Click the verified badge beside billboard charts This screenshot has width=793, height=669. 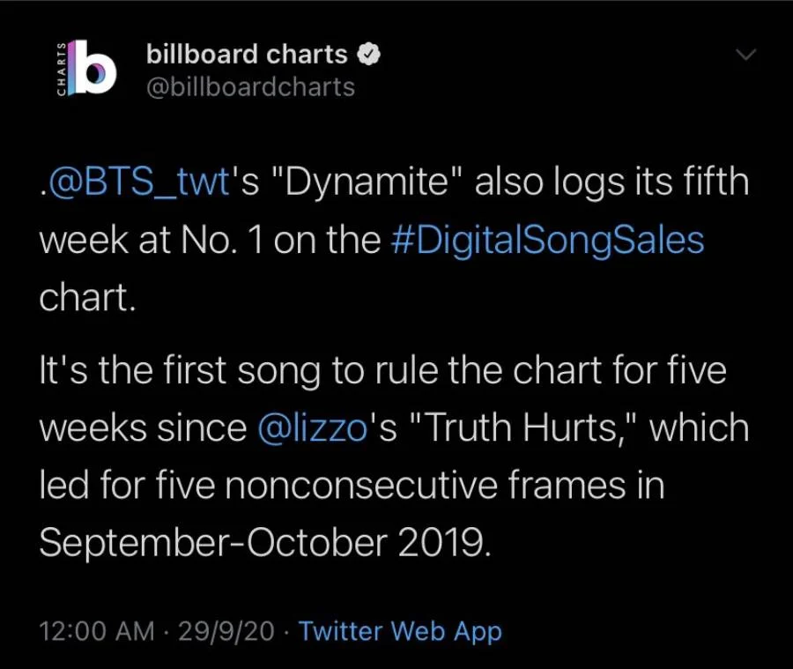pos(369,54)
